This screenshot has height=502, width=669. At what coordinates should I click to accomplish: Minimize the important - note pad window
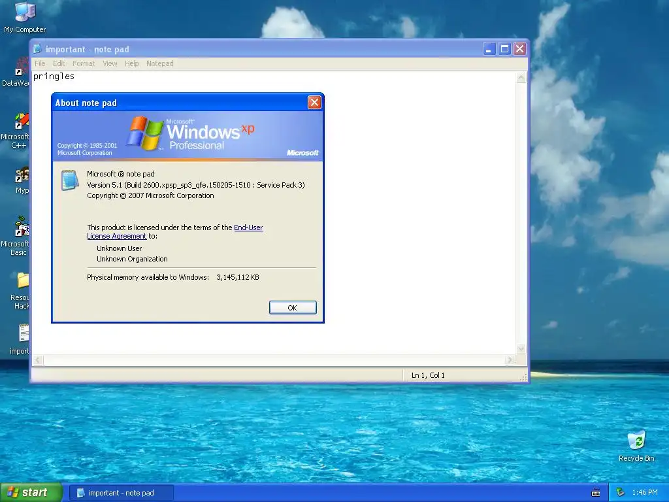coord(489,49)
